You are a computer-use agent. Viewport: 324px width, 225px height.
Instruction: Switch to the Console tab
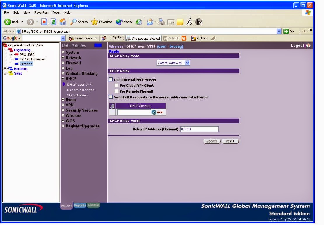pos(93,205)
